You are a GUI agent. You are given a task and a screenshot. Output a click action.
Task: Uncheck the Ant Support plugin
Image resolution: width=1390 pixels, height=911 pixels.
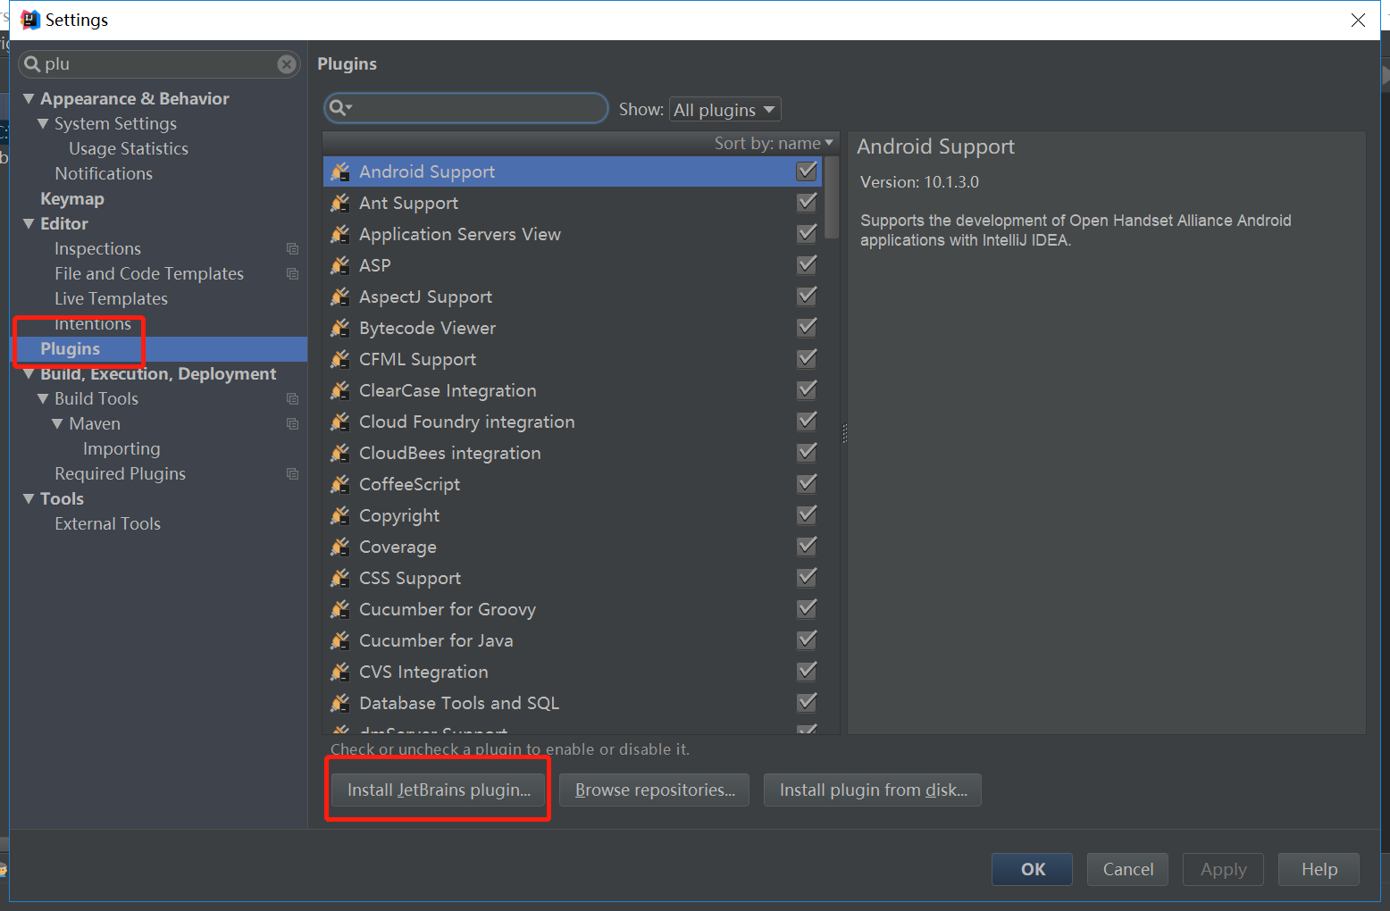pyautogui.click(x=807, y=202)
